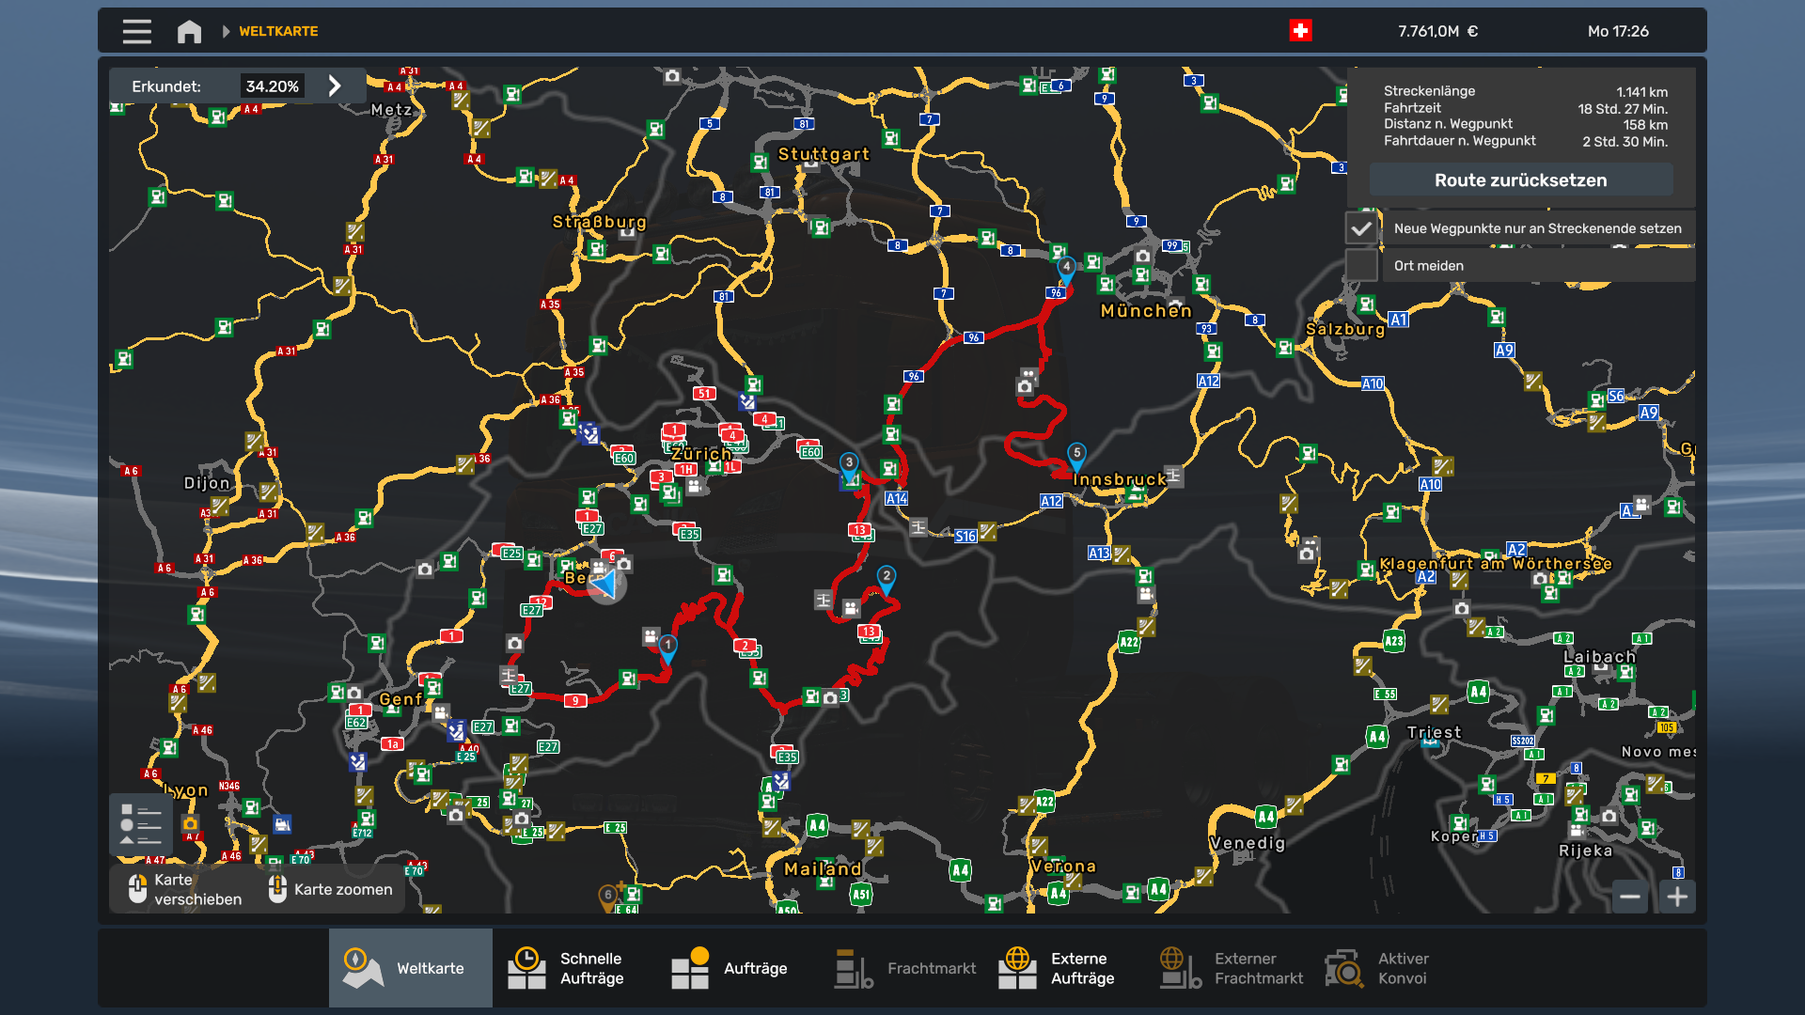Click the Salzburg city label
This screenshot has height=1015, width=1805.
[1345, 330]
